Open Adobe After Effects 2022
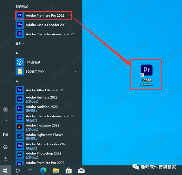Image resolution: width=182 pixels, height=175 pixels. pos(44,90)
